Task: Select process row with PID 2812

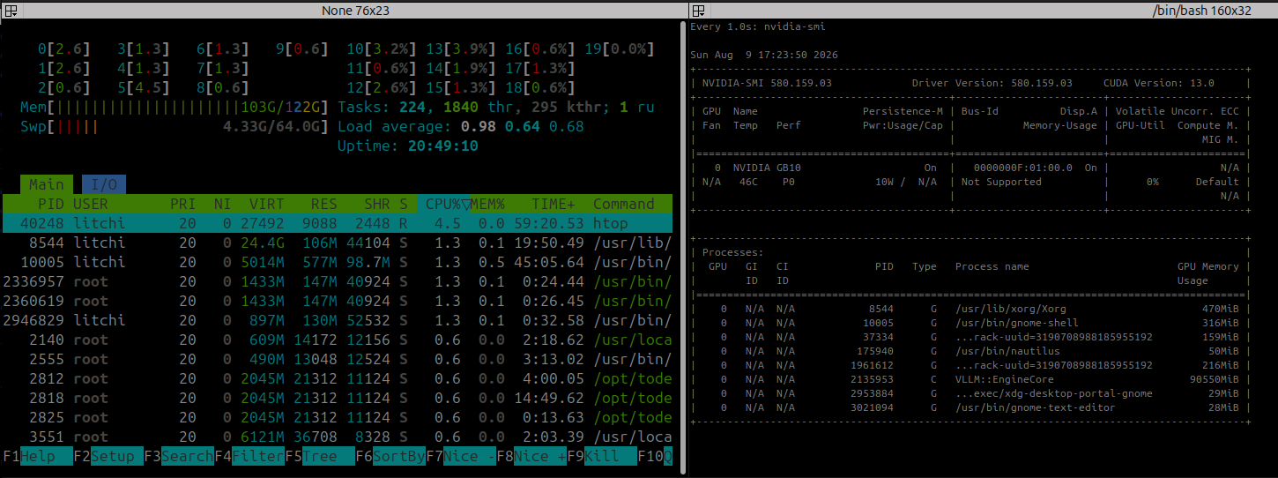Action: point(338,378)
